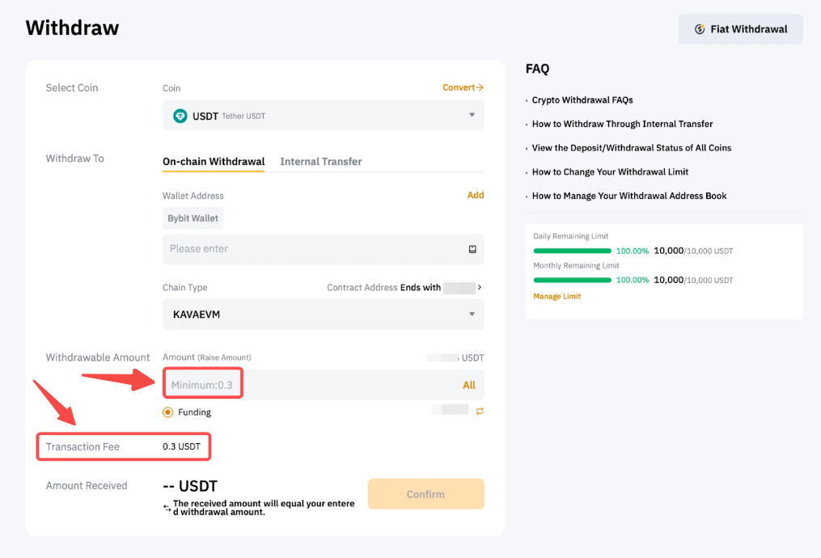Viewport: 821px width, 558px height.
Task: Open Crypto Withdrawal FAQs link
Action: [x=582, y=100]
